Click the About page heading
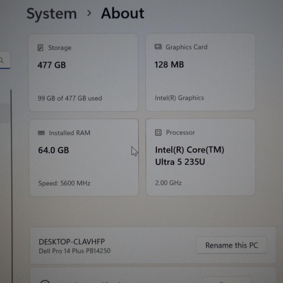 point(123,13)
